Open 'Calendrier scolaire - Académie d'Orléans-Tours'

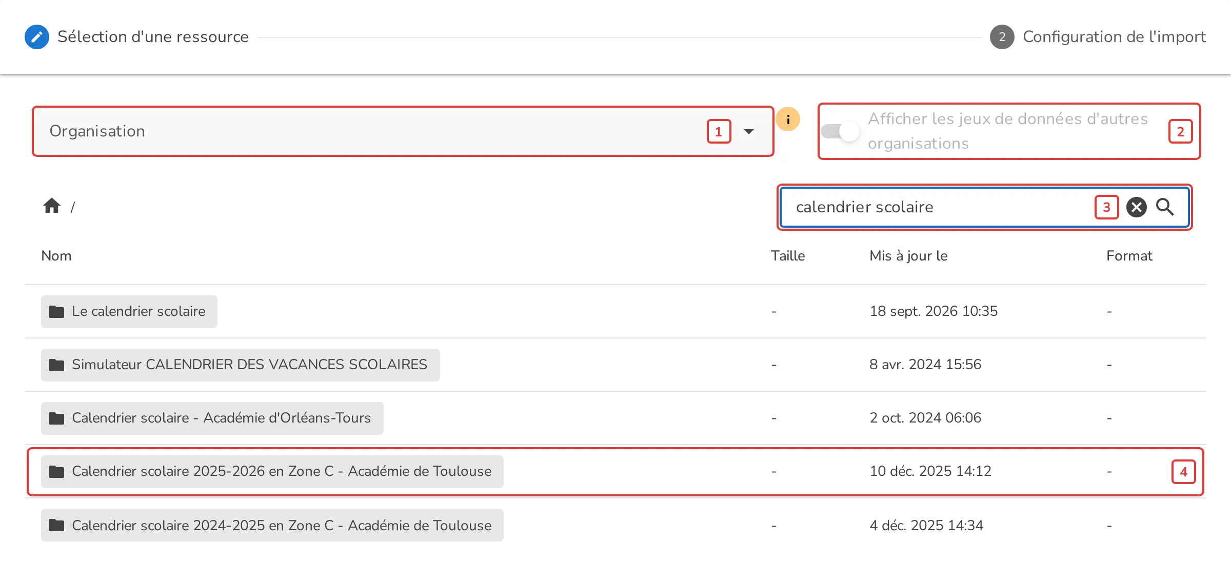pyautogui.click(x=212, y=418)
